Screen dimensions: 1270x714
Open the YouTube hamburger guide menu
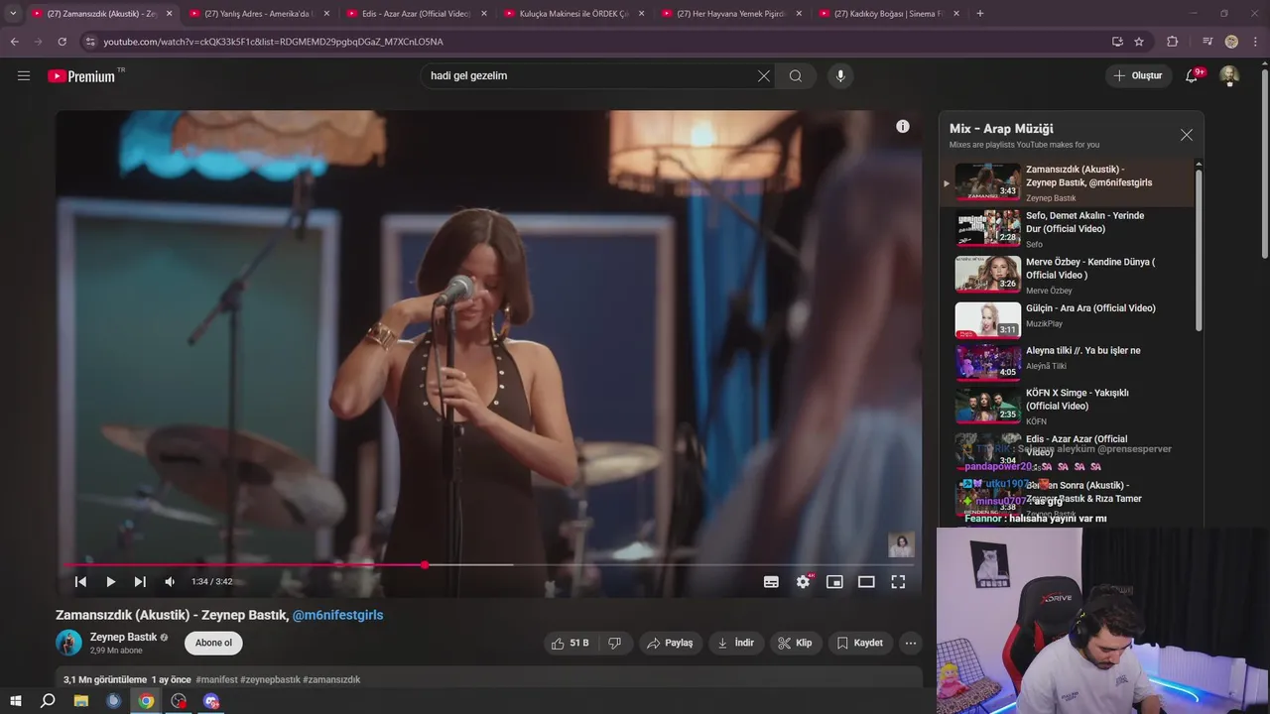[x=24, y=75]
